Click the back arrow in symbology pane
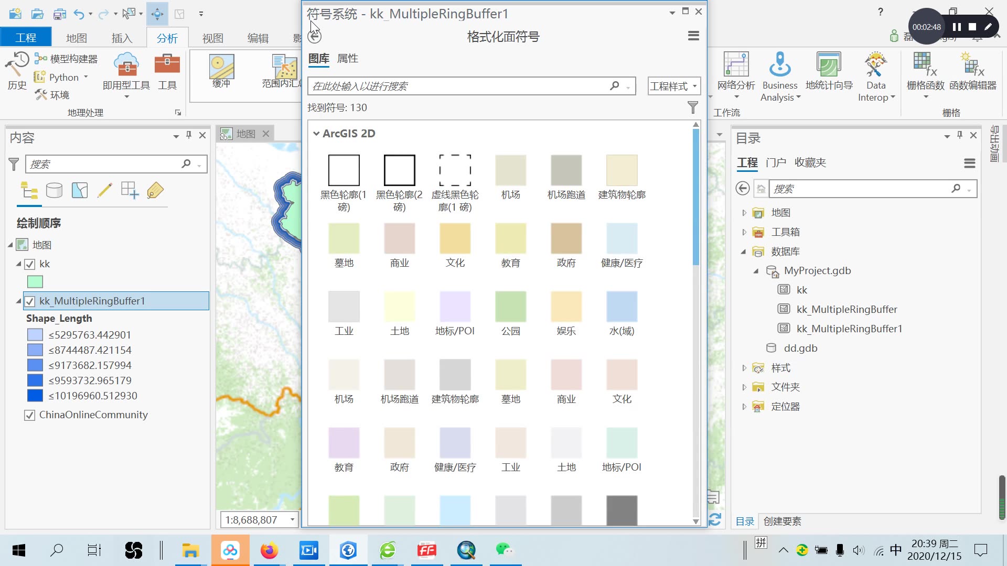The width and height of the screenshot is (1007, 566). coord(314,36)
